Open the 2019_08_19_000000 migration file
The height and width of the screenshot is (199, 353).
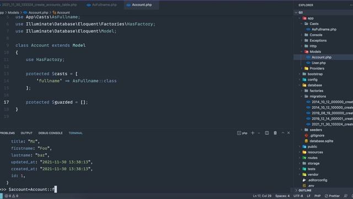point(332,113)
